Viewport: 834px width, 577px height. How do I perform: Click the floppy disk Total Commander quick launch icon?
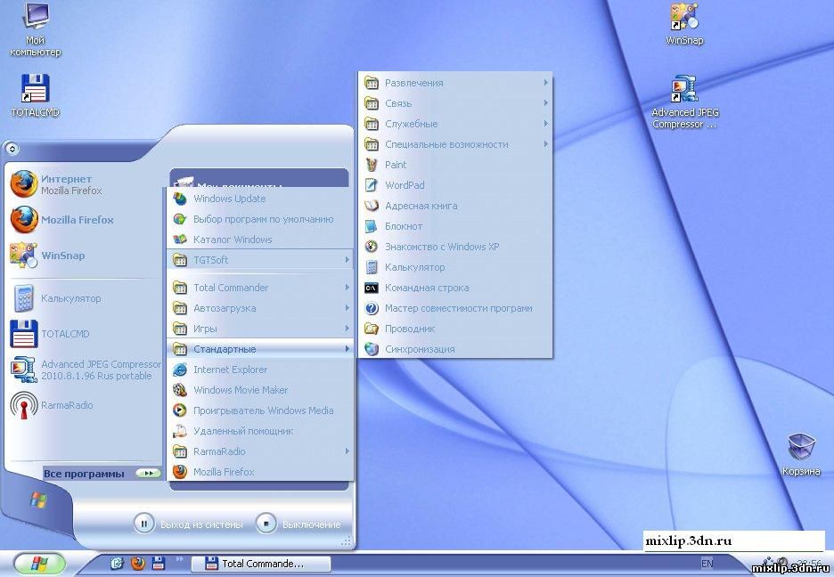tap(158, 563)
